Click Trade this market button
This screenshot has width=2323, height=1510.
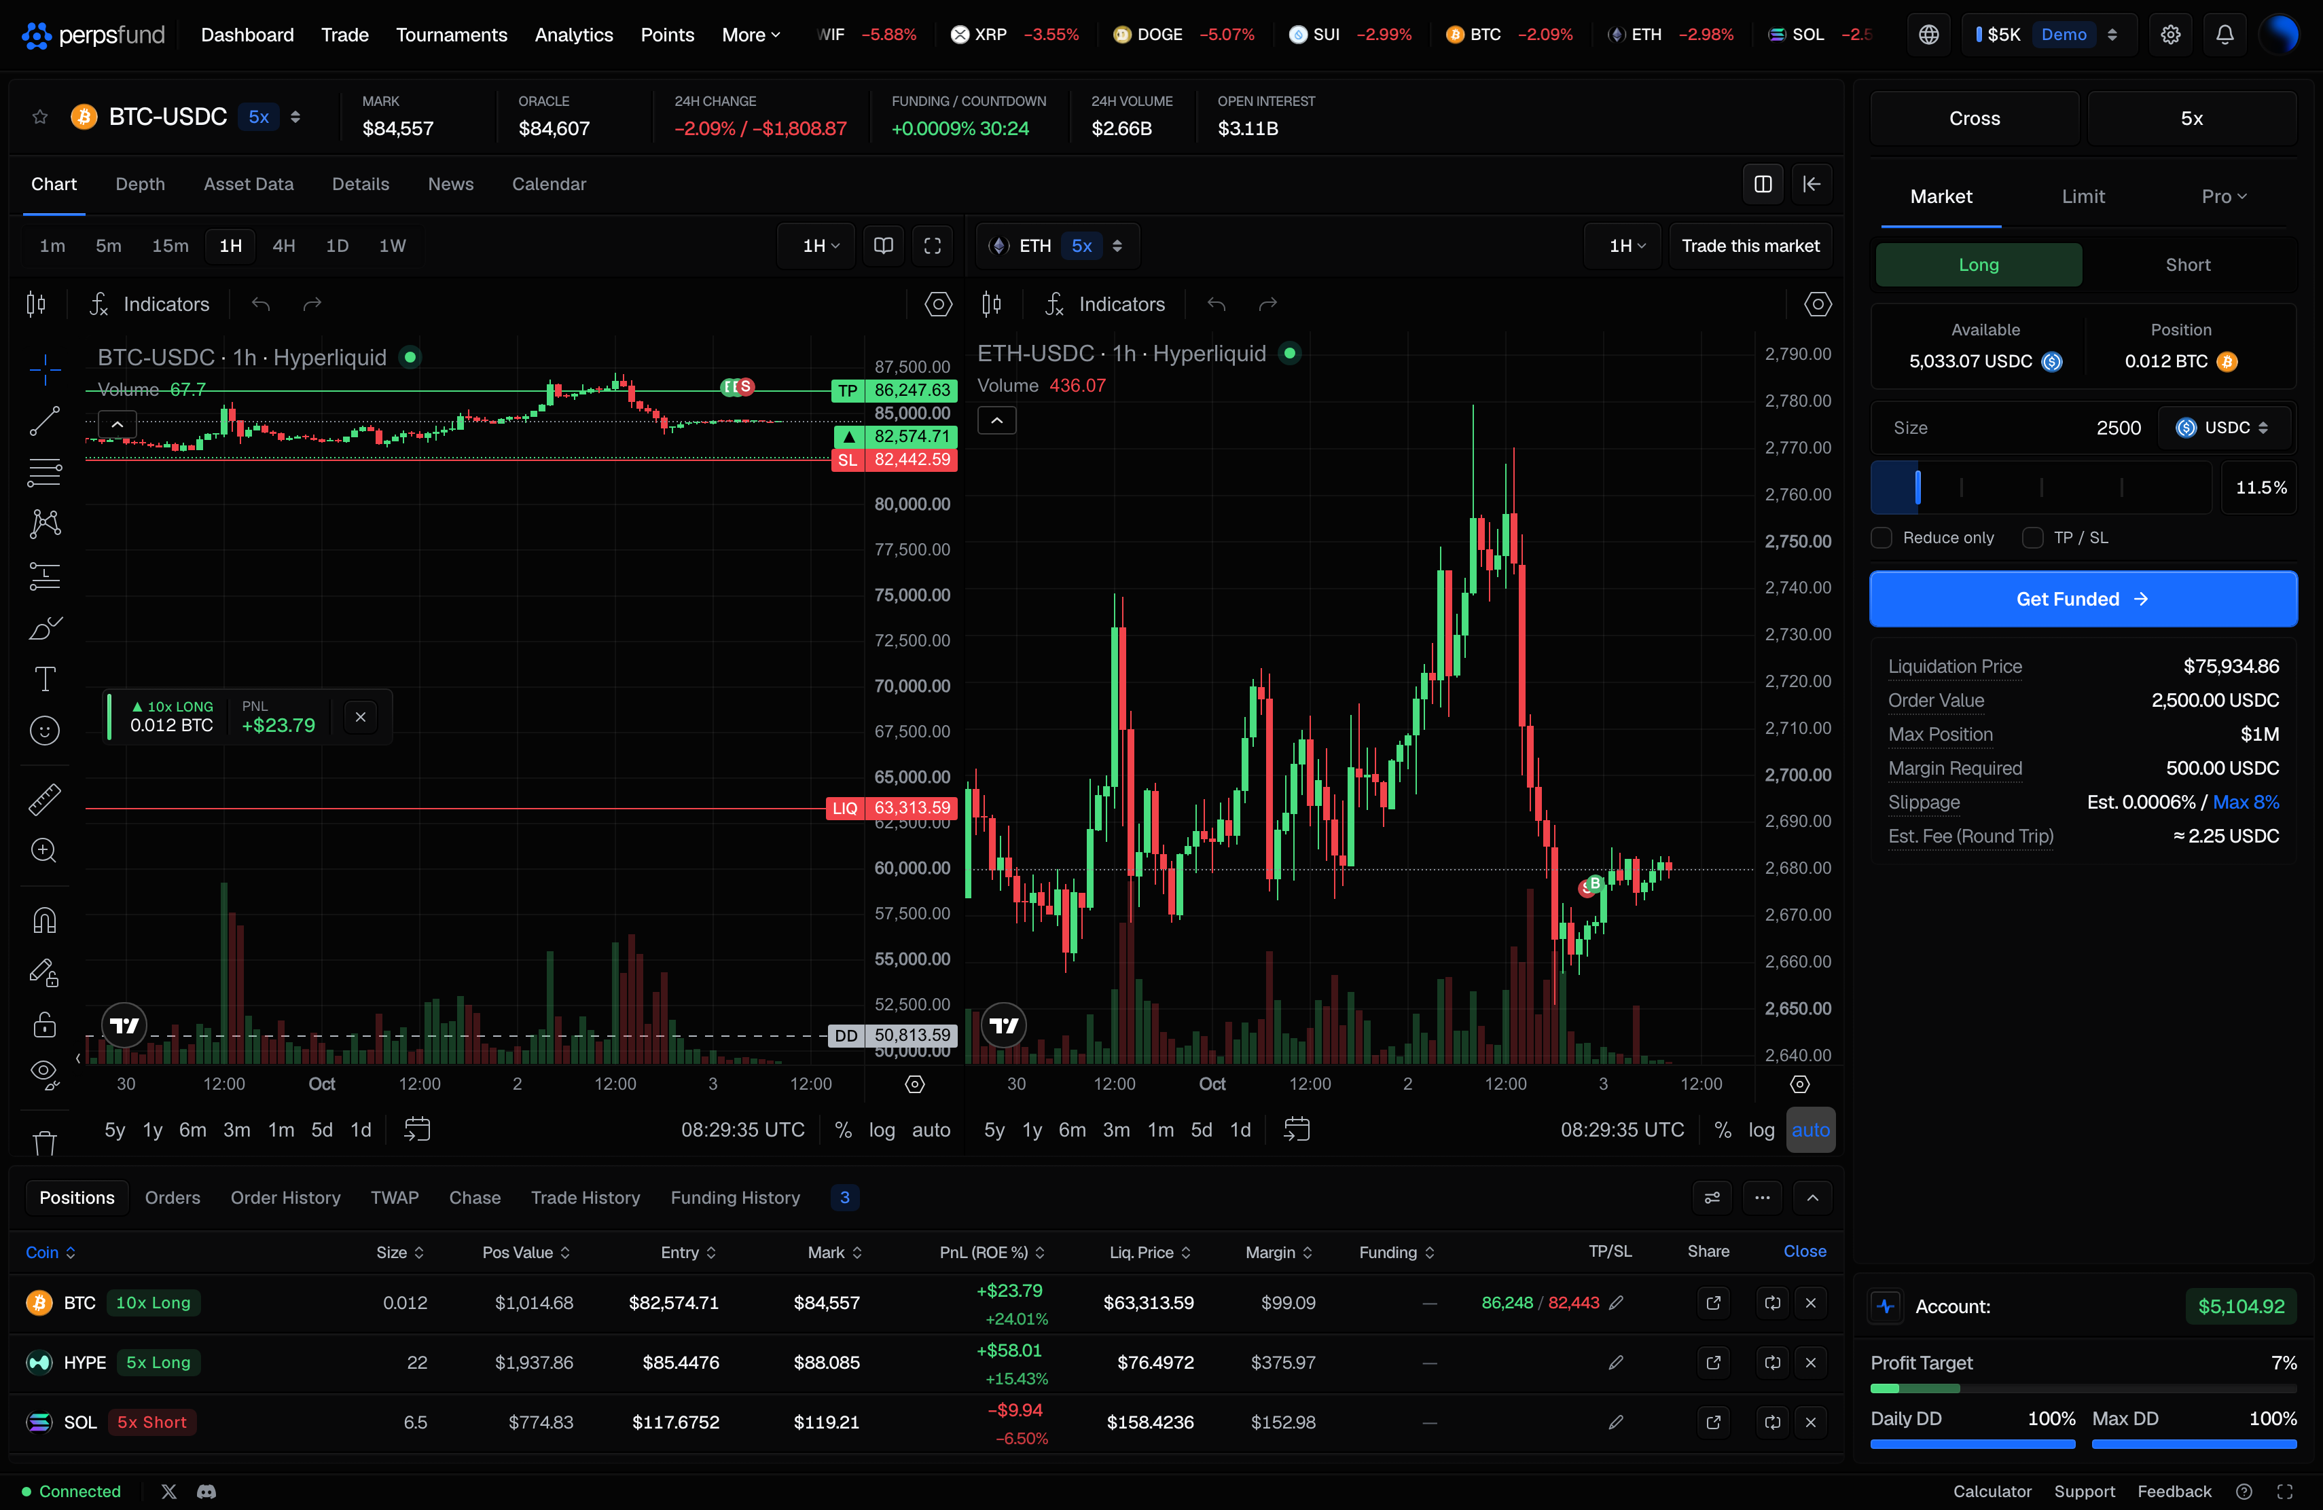[x=1750, y=246]
